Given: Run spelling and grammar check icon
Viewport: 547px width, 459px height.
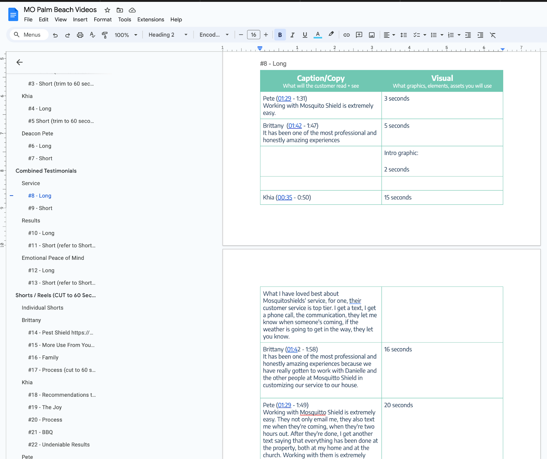Looking at the screenshot, I should tap(92, 35).
